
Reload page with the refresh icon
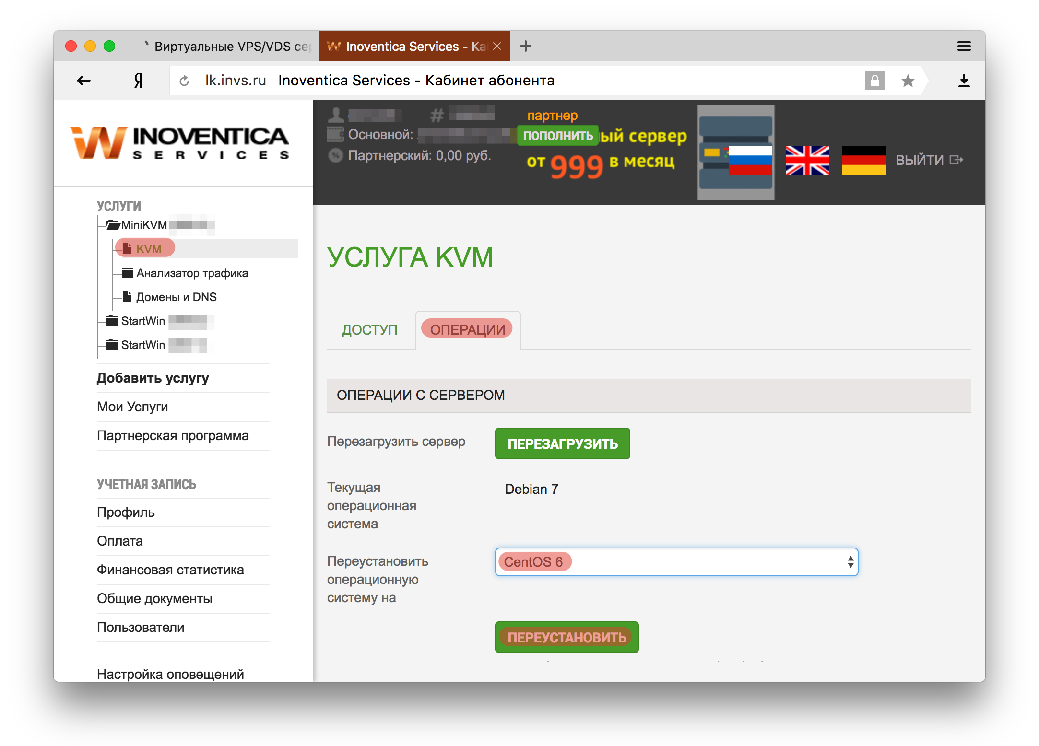[184, 81]
